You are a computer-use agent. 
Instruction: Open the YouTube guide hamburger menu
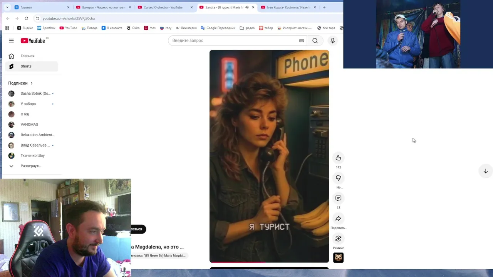(11, 40)
